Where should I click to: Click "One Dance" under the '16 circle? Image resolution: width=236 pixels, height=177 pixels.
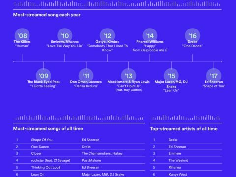pyautogui.click(x=193, y=46)
